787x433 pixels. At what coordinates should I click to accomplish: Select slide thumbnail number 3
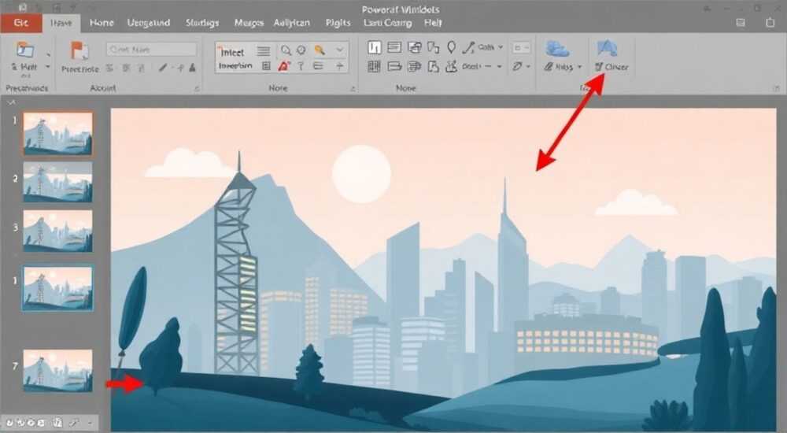[x=57, y=231]
